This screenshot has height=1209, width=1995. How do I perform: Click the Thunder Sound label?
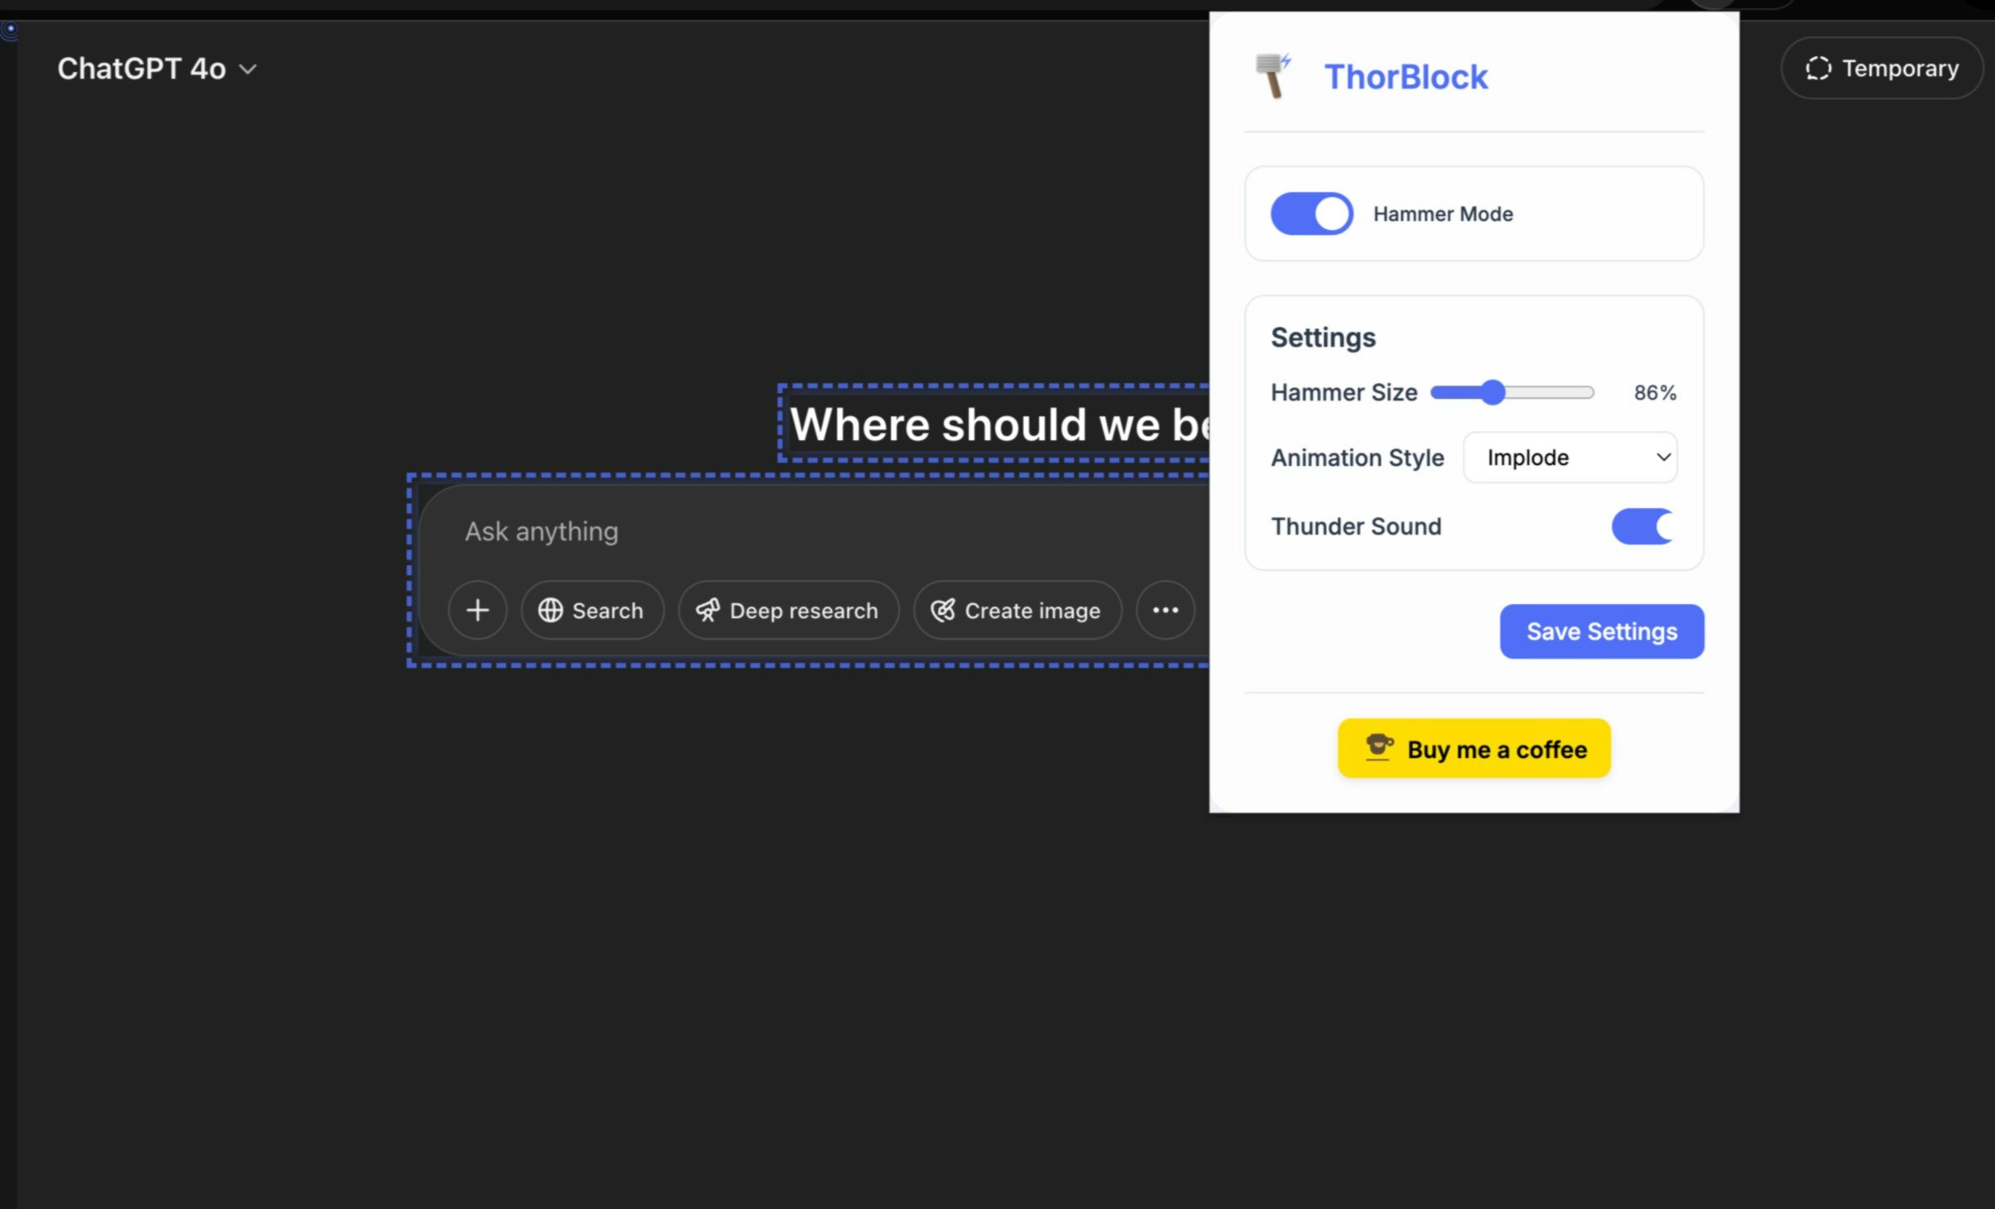[1356, 526]
